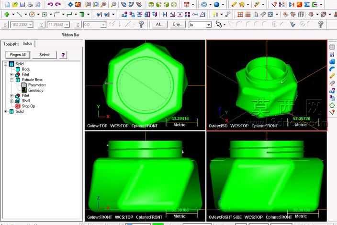
Task: Click the Regen All button
Action: (x=18, y=55)
